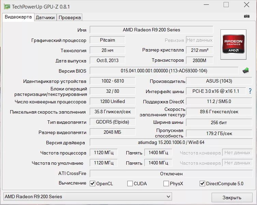Click the 1400 МГц memory field in Частота процессора row
Image resolution: width=257 pixels, height=205 pixels.
[158, 152]
